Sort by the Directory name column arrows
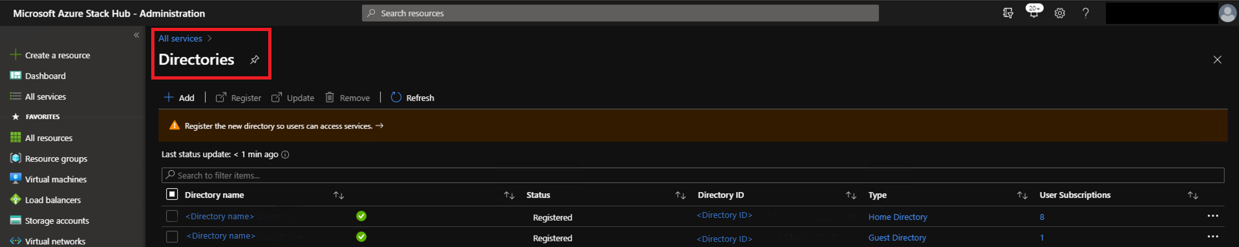 coord(339,195)
